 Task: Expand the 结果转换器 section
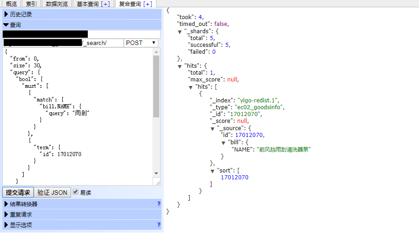tap(82, 204)
